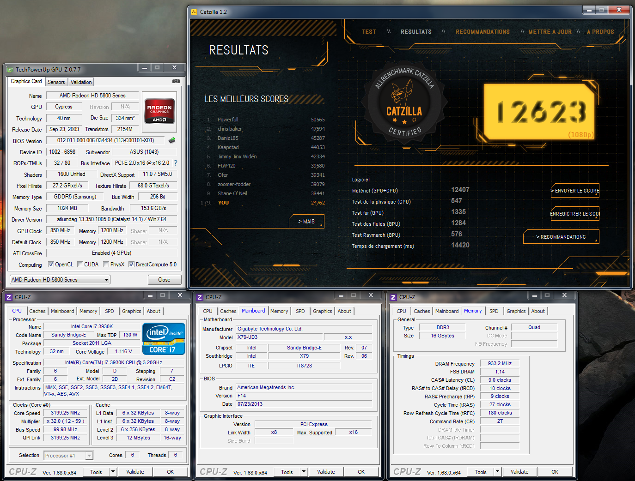Toggle the CUDA checkbox in GPU-Z
This screenshot has height=481, width=635.
tap(80, 265)
